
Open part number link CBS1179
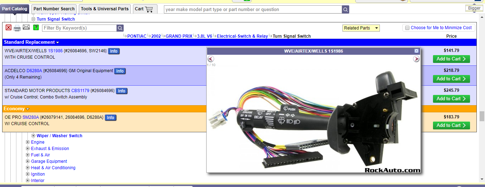pyautogui.click(x=80, y=91)
